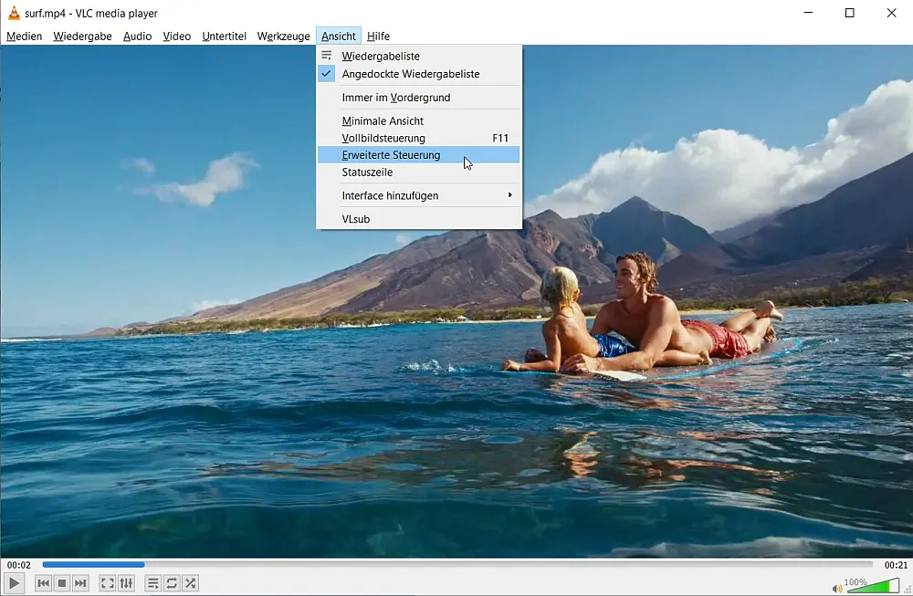Click the total time 00:21 label

click(896, 565)
